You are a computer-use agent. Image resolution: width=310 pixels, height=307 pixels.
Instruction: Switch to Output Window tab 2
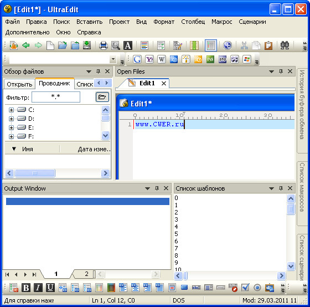(x=86, y=274)
